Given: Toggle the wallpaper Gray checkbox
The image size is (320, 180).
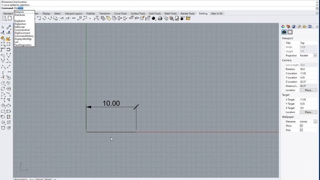Looking at the screenshot, I should 301,130.
